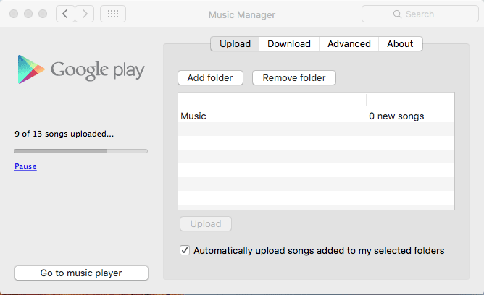Click the forward navigation arrow

click(85, 14)
